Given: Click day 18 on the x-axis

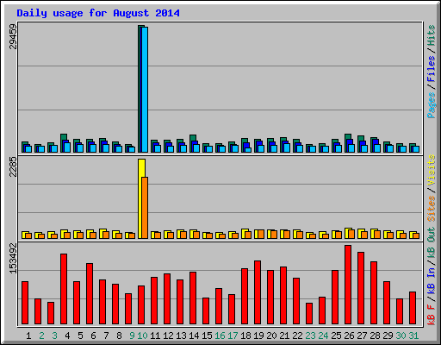Looking at the screenshot, I should click(x=245, y=336).
